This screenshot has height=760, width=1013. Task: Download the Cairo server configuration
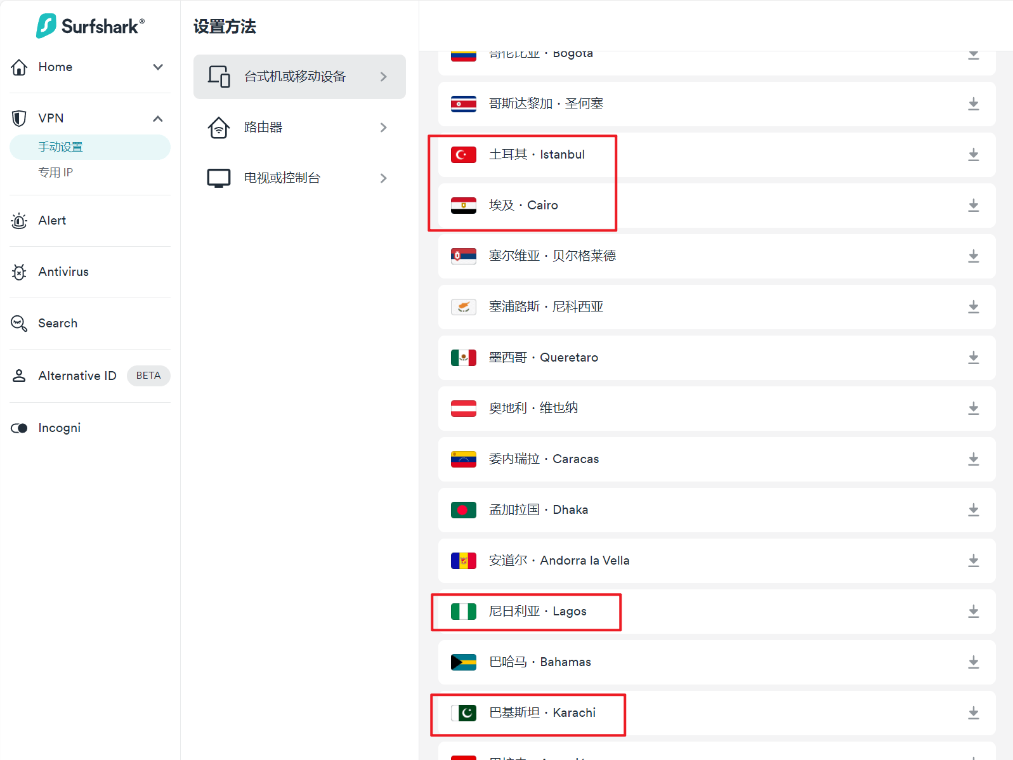[973, 206]
